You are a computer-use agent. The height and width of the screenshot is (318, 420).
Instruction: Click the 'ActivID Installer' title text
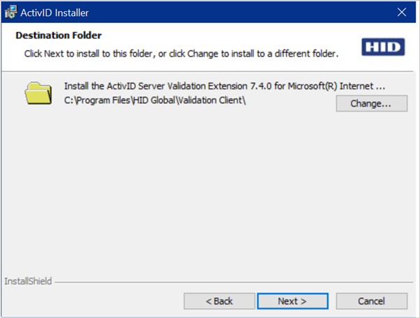(x=54, y=13)
